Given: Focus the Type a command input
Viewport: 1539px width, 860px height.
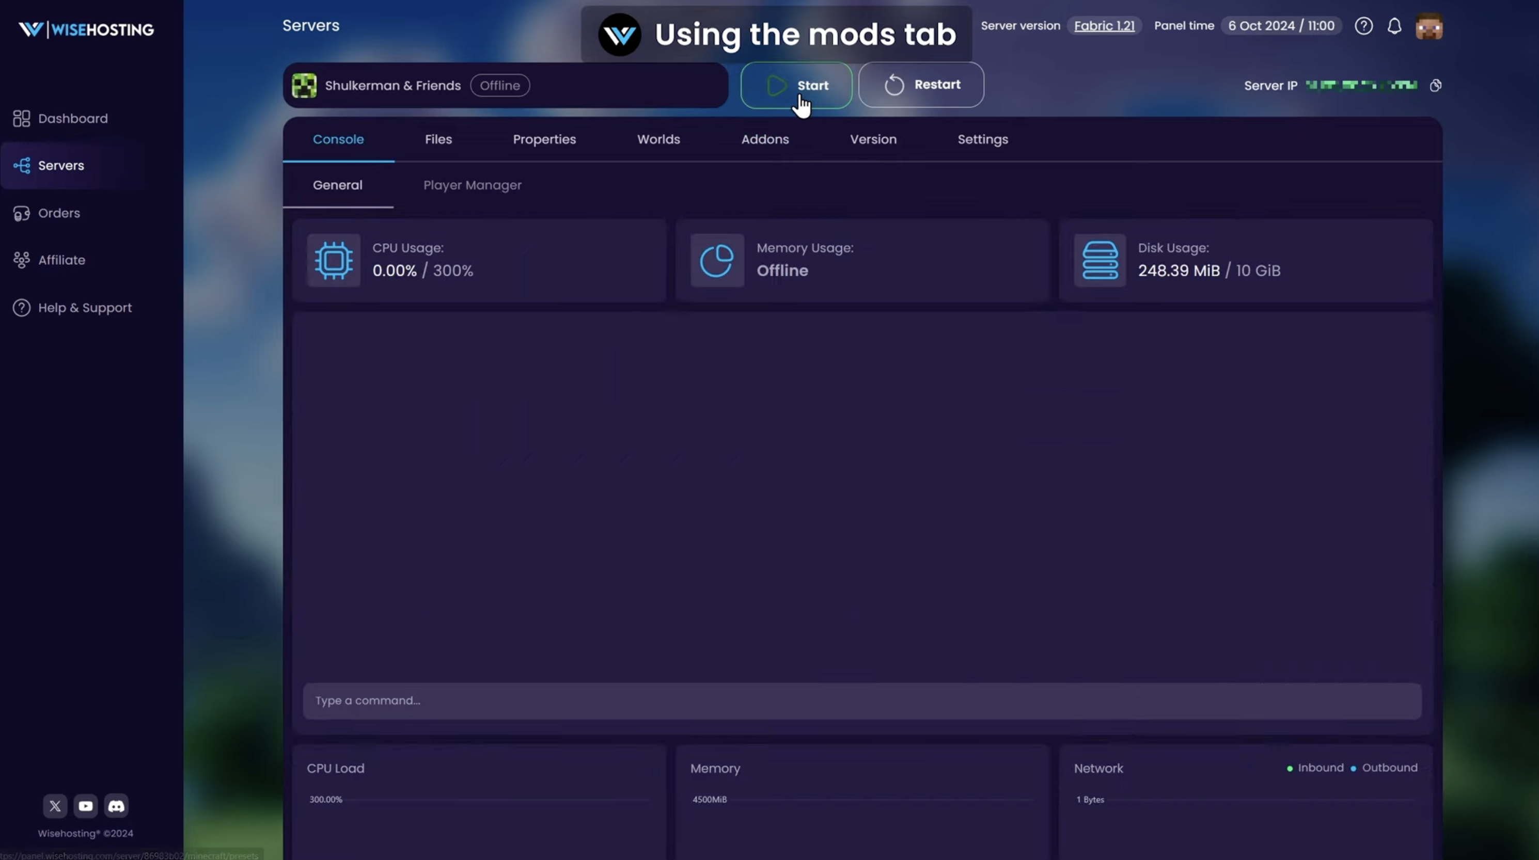Looking at the screenshot, I should pyautogui.click(x=862, y=701).
